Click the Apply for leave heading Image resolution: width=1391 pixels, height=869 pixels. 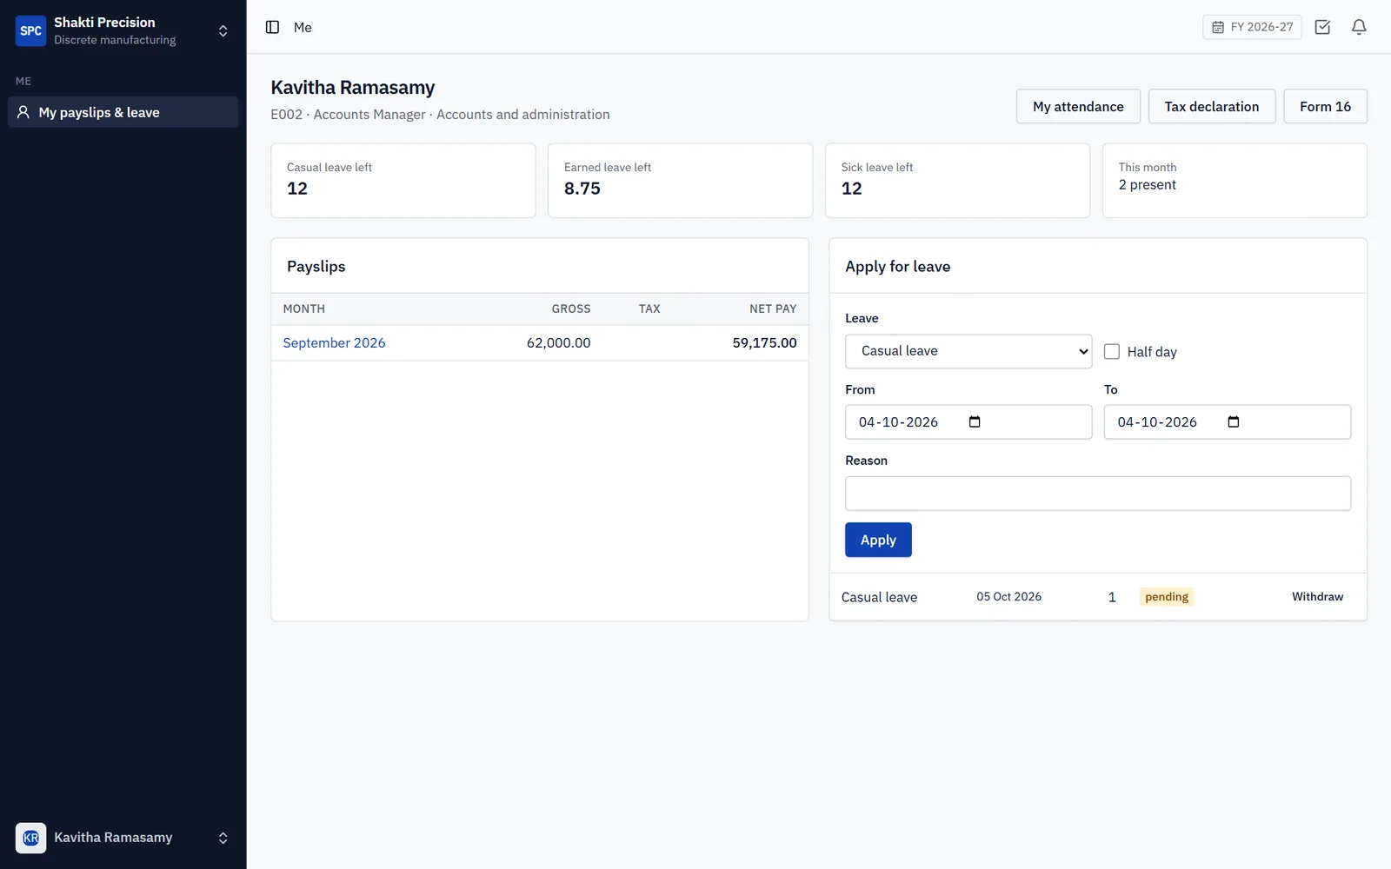click(x=897, y=266)
